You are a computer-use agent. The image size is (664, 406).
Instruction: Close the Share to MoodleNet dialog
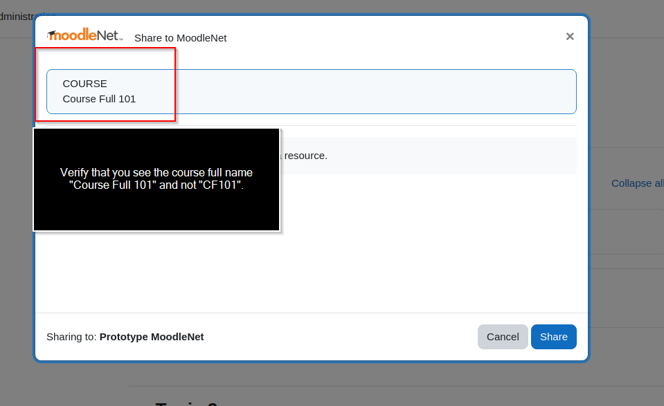coord(570,37)
